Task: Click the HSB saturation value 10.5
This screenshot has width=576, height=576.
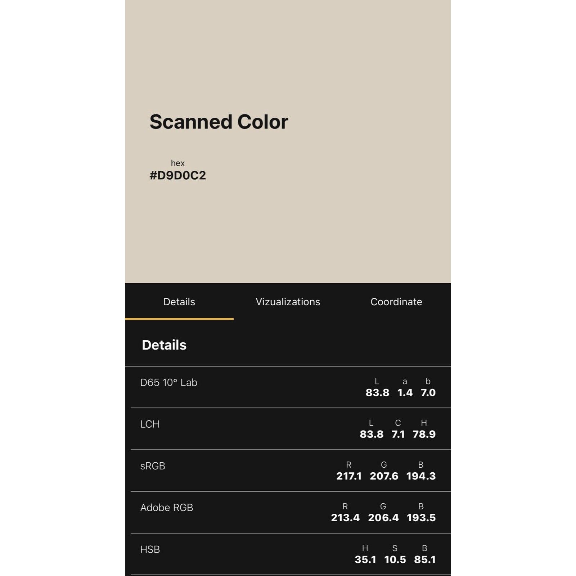Action: tap(395, 559)
